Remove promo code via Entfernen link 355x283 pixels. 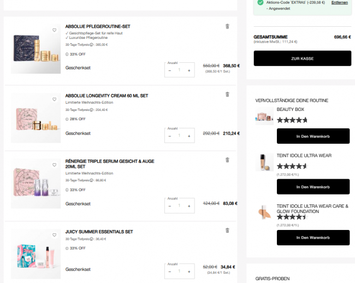339,3
